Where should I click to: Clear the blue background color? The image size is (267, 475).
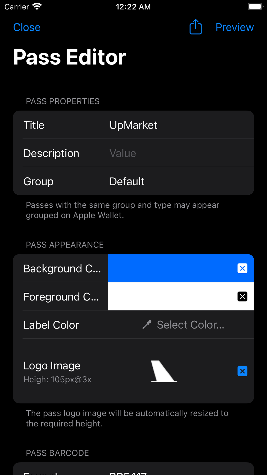(242, 268)
